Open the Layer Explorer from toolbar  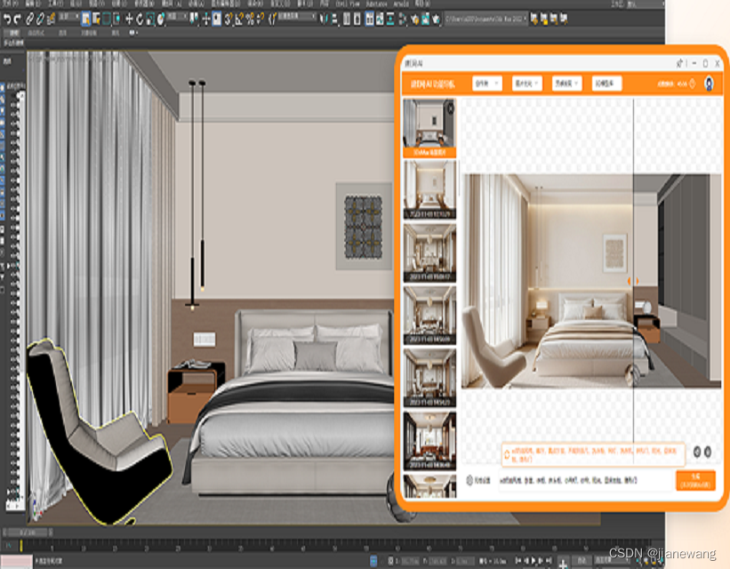click(x=357, y=19)
